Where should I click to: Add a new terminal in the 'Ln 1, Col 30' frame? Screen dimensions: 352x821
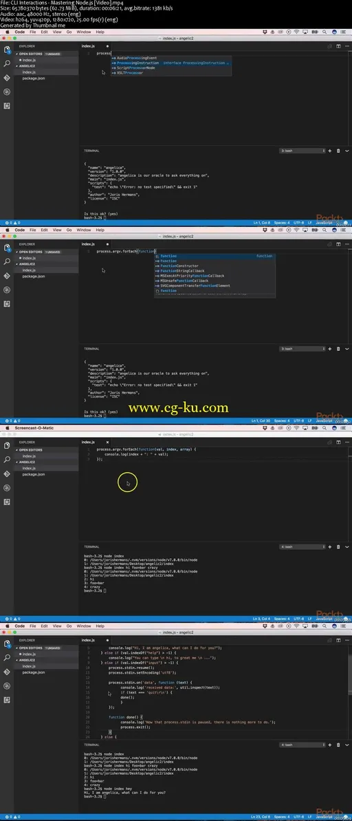pyautogui.click(x=330, y=349)
